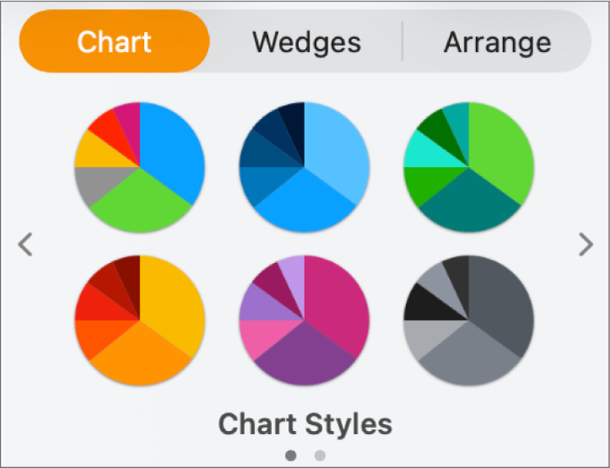
Task: Apply the grayscale pie chart style
Action: pos(468,320)
